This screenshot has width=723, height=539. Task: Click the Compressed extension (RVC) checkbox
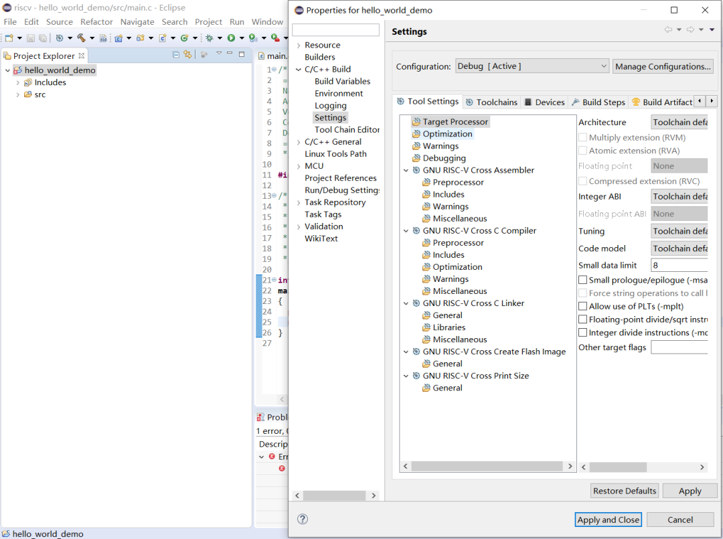click(583, 181)
